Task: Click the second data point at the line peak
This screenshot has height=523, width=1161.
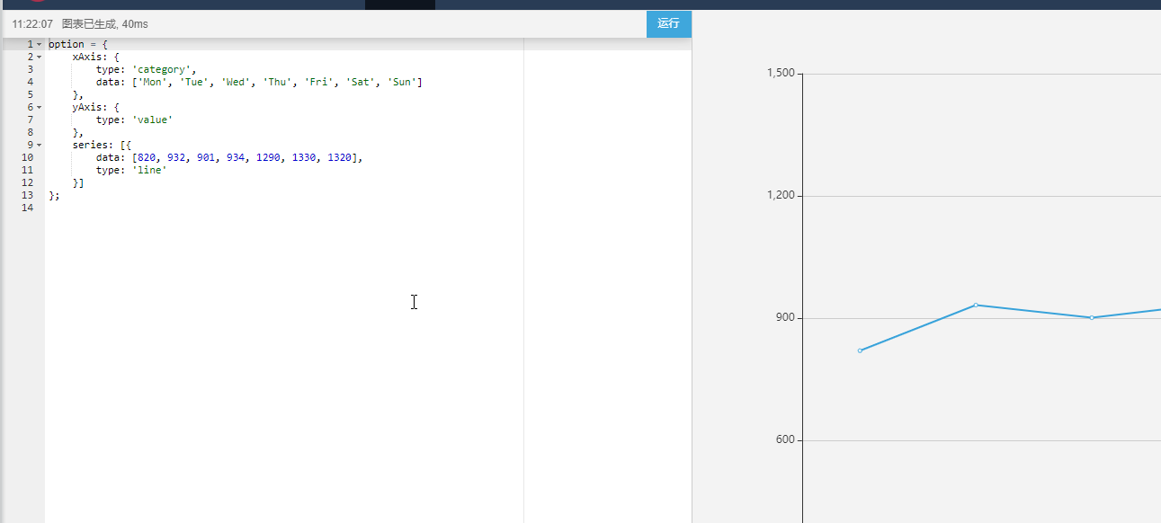Action: (x=976, y=305)
